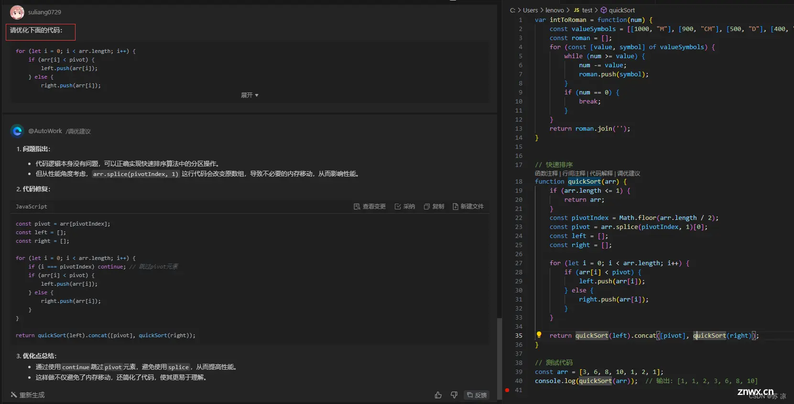Click return arr; on editor line 20
794x404 pixels.
(584, 200)
